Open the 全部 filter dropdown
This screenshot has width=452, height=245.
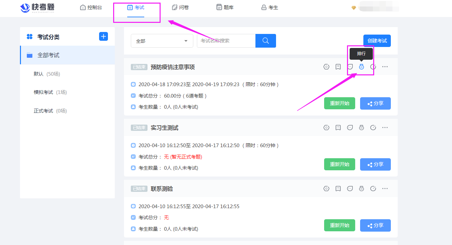[x=162, y=41]
